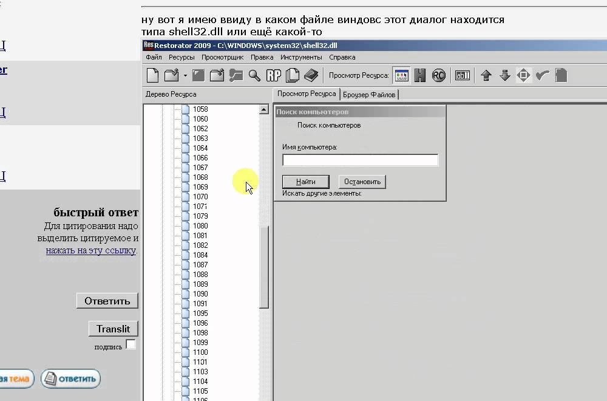The image size is (607, 401).
Task: Click the resource tree scrollbar thumb
Action: [x=263, y=267]
